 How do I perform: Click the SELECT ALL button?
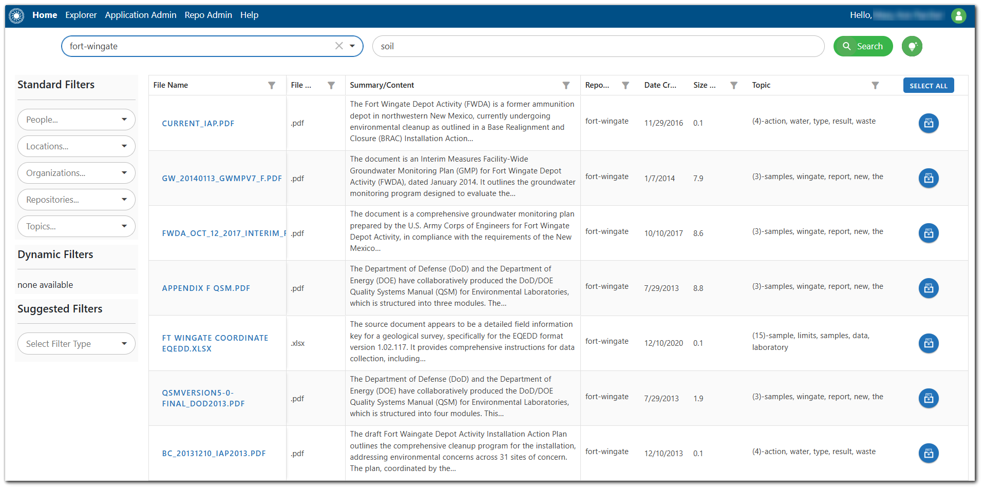[x=929, y=86]
